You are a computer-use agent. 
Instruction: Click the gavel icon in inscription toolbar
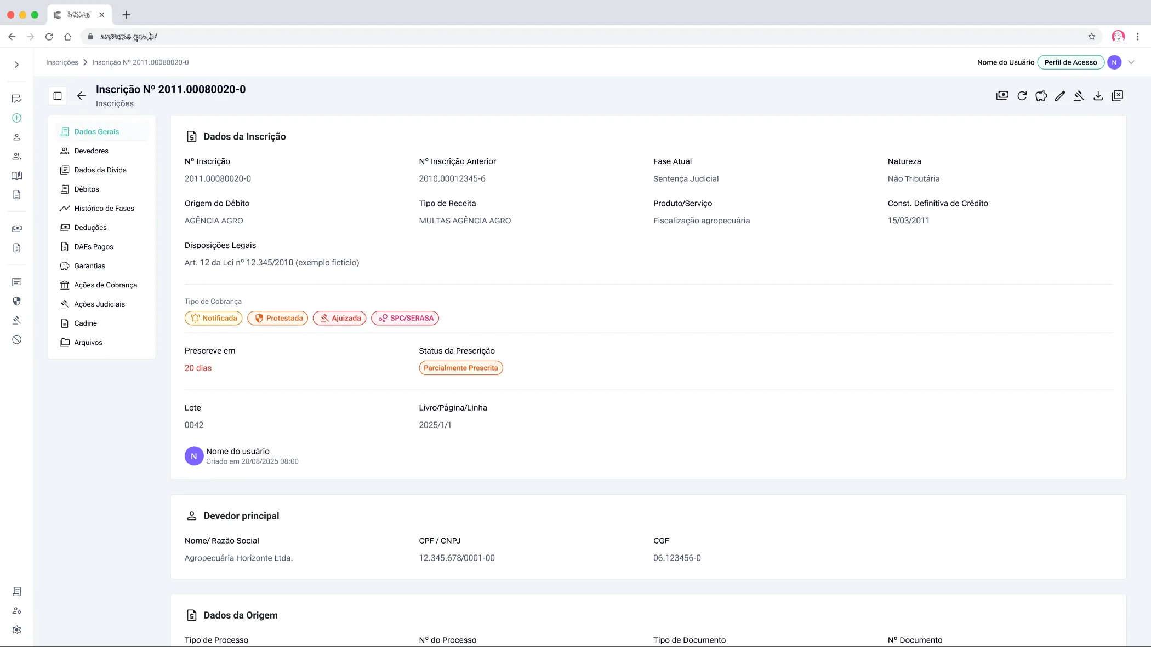pos(1079,96)
